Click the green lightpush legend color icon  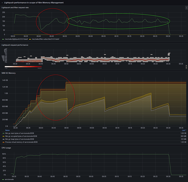(3, 39)
